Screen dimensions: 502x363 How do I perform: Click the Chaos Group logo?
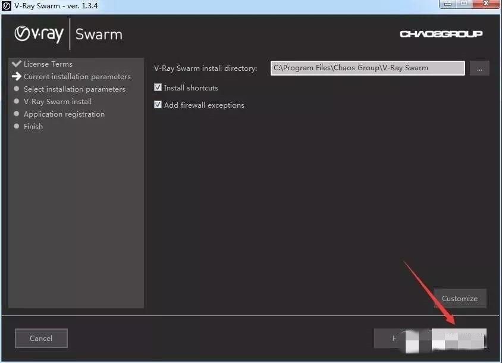coord(441,34)
